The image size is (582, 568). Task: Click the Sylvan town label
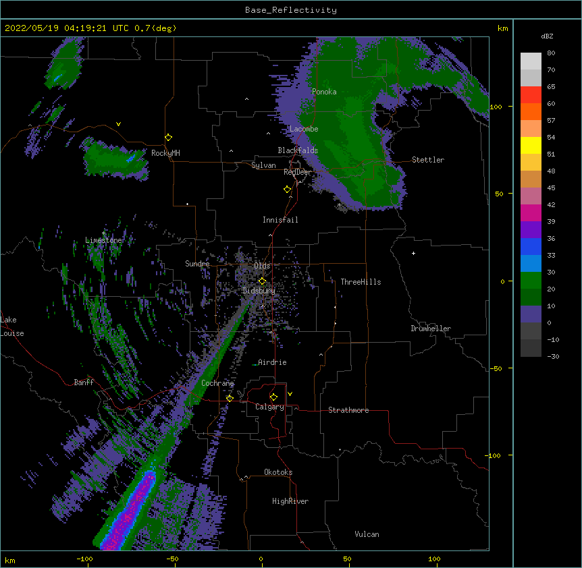263,165
